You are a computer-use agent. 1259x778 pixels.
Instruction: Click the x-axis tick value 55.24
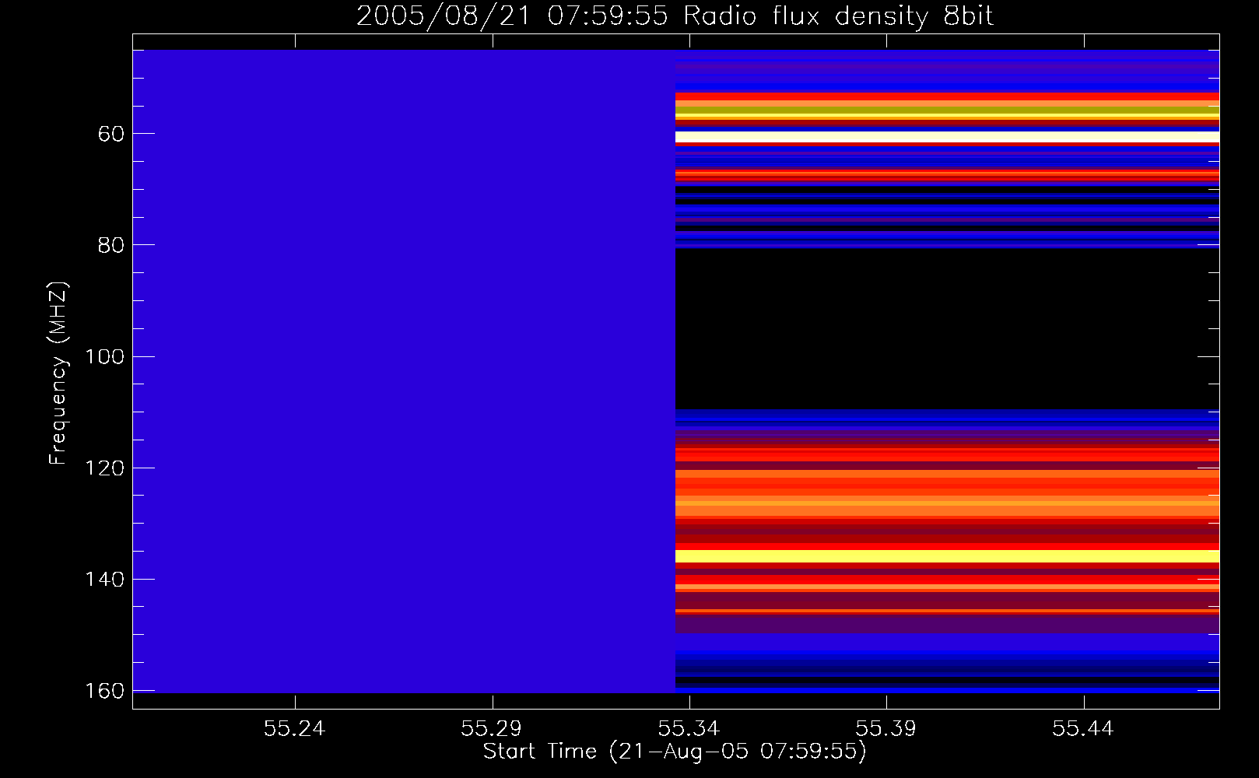(294, 728)
